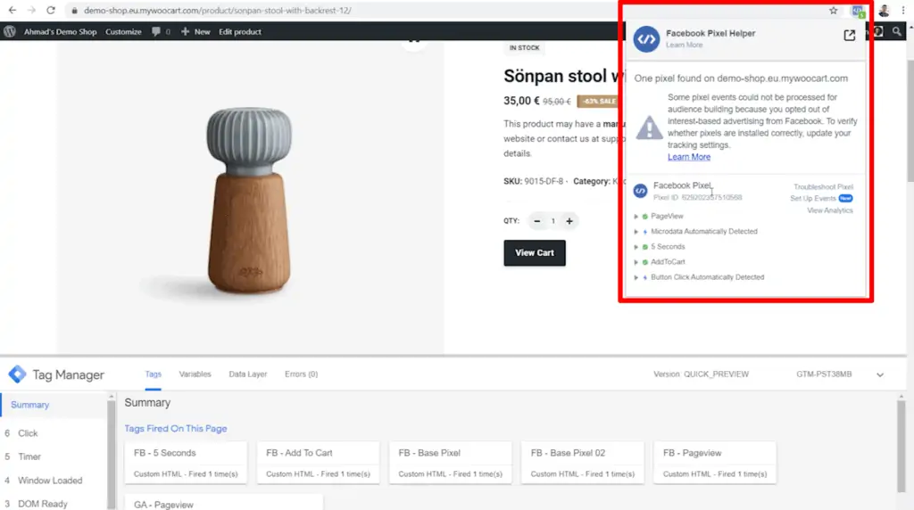Screen dimensions: 914x510
Task: Decrease quantity with the minus button
Action: 536,221
